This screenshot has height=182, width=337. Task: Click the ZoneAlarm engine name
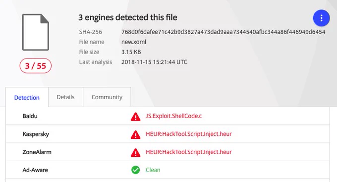37,152
